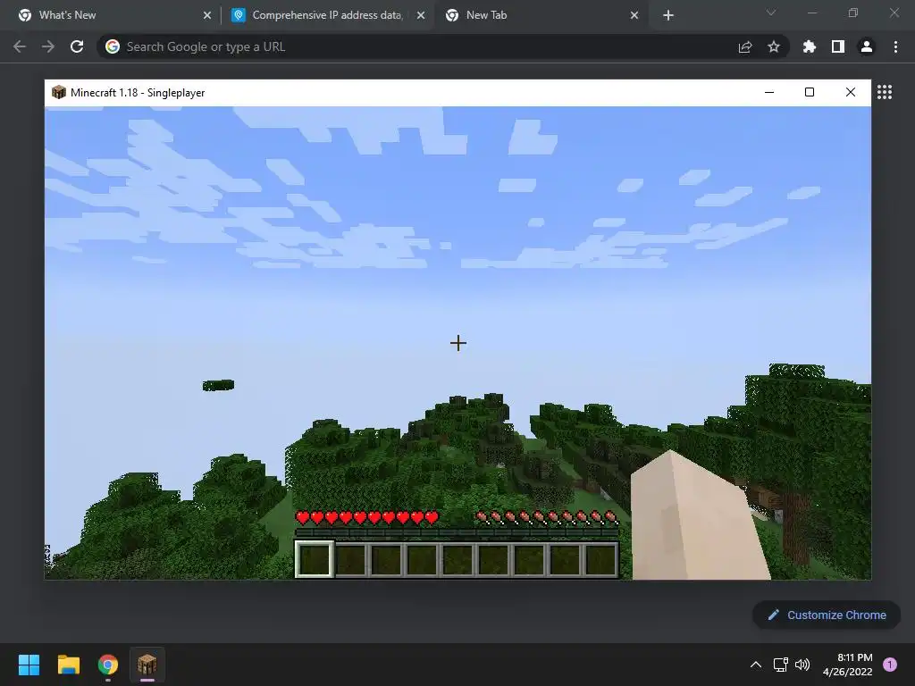Toggle the Chrome side panel
The image size is (915, 686).
click(x=838, y=46)
